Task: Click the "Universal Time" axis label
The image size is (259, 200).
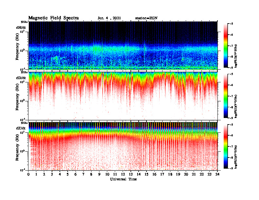Action: [123, 179]
